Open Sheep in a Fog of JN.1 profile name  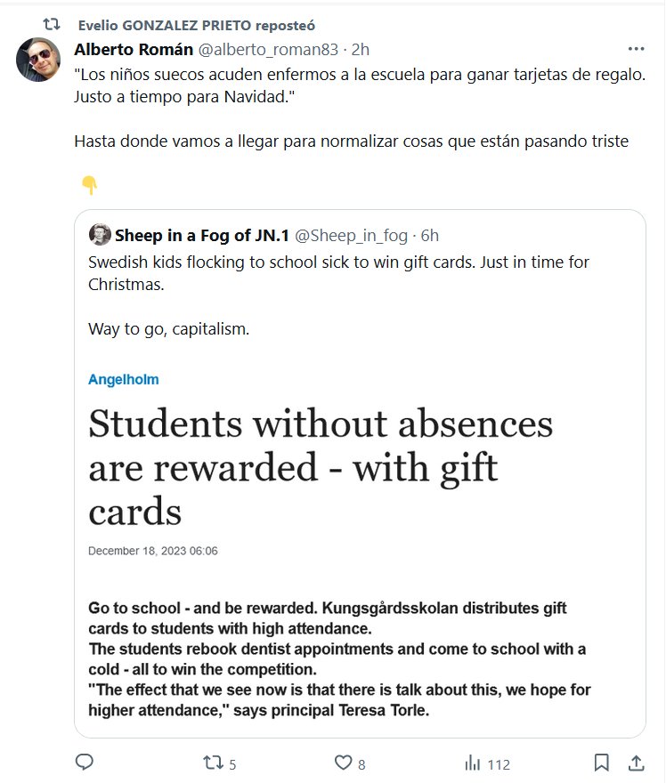201,235
